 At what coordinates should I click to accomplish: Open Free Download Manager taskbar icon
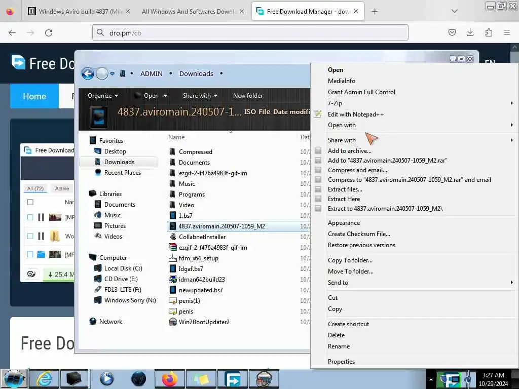pyautogui.click(x=233, y=379)
